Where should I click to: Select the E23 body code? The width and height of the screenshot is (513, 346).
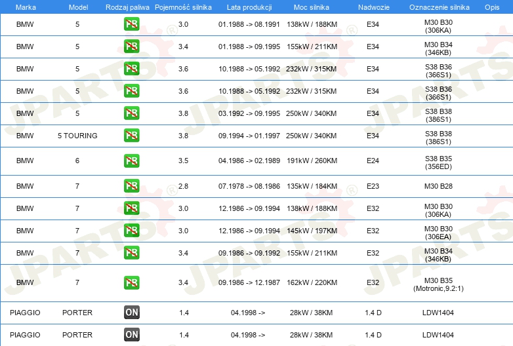373,186
